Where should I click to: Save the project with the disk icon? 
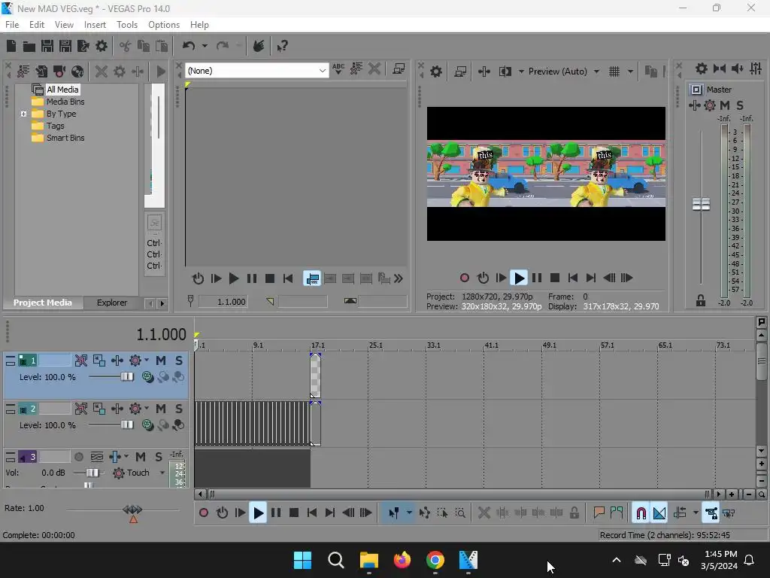click(47, 46)
